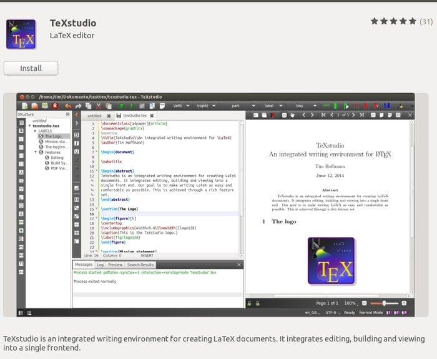Viewport: 437px width, 359px height.
Task: Click the orange Undo arrow
Action: pyautogui.click(x=68, y=106)
